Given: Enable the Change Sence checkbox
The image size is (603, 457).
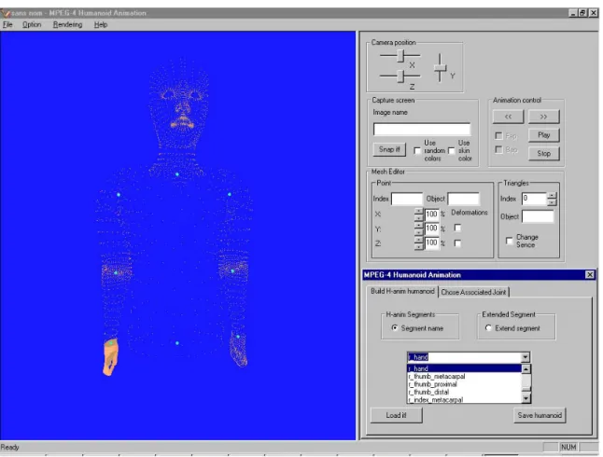Looking at the screenshot, I should (509, 241).
